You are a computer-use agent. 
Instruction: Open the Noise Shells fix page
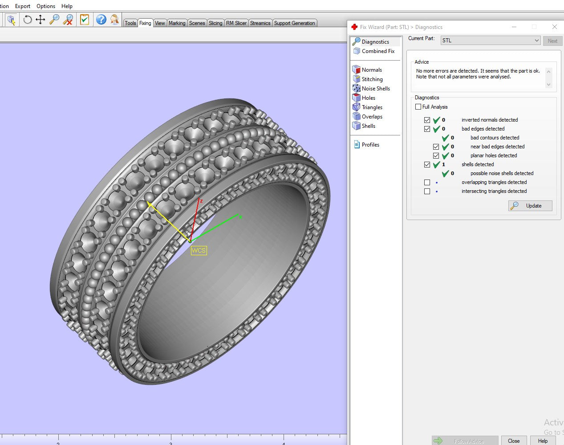point(375,89)
